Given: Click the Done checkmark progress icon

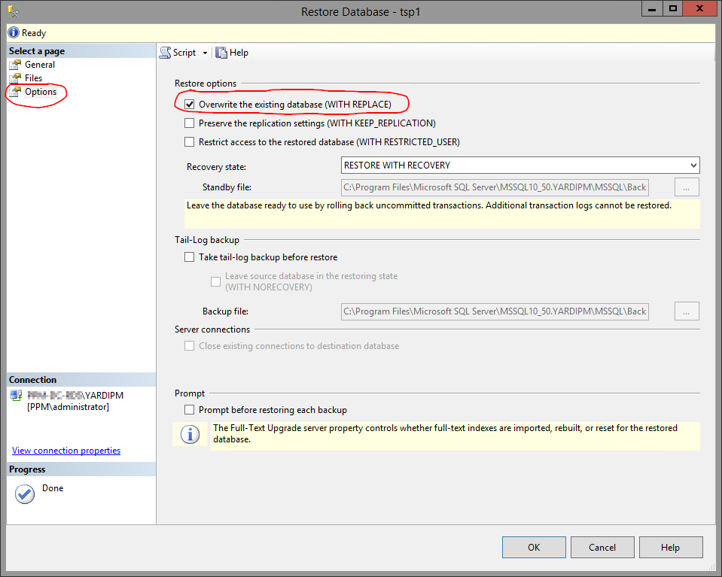Looking at the screenshot, I should [24, 493].
